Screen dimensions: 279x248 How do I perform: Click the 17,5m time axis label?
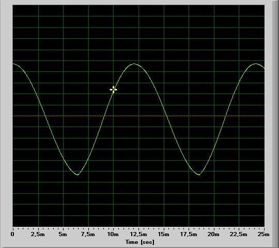click(x=189, y=234)
